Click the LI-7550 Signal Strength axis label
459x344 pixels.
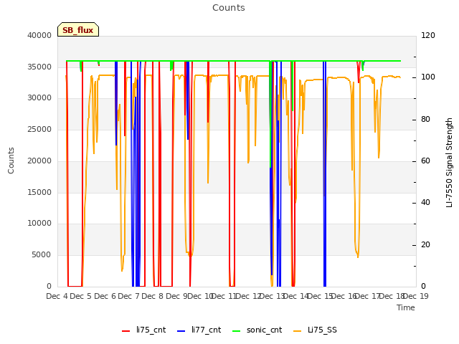(x=449, y=163)
